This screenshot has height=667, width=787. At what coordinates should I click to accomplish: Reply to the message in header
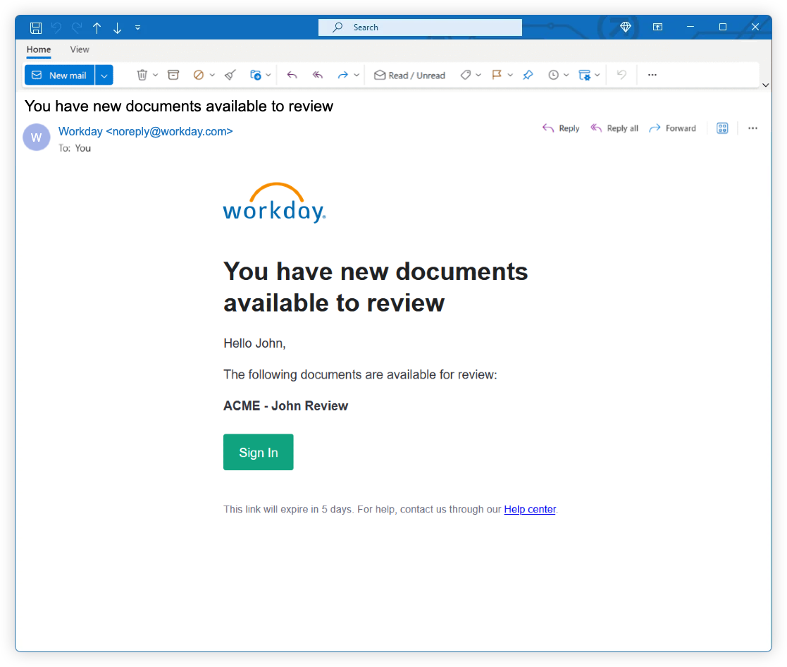[x=561, y=128]
